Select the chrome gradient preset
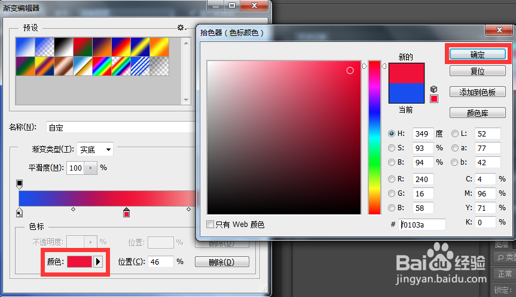Screen dimensions: 516x297 click(83, 66)
